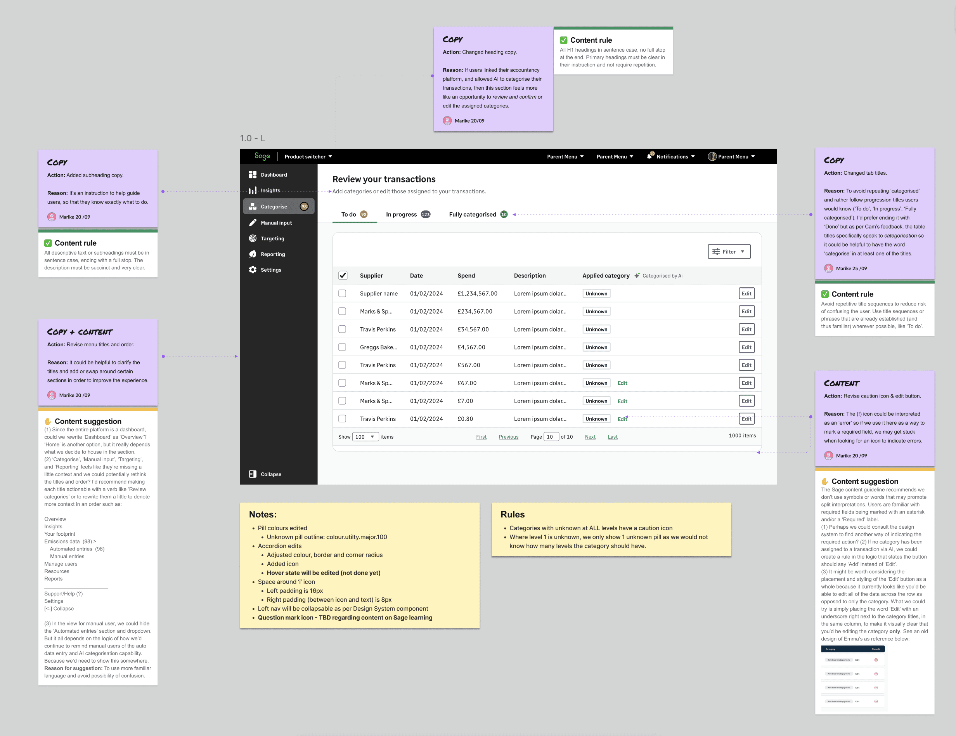Click Edit button on £34,567.00 row
Image resolution: width=956 pixels, height=736 pixels.
746,329
